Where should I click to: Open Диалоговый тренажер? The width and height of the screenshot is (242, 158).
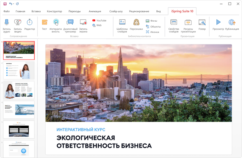[x=70, y=26]
